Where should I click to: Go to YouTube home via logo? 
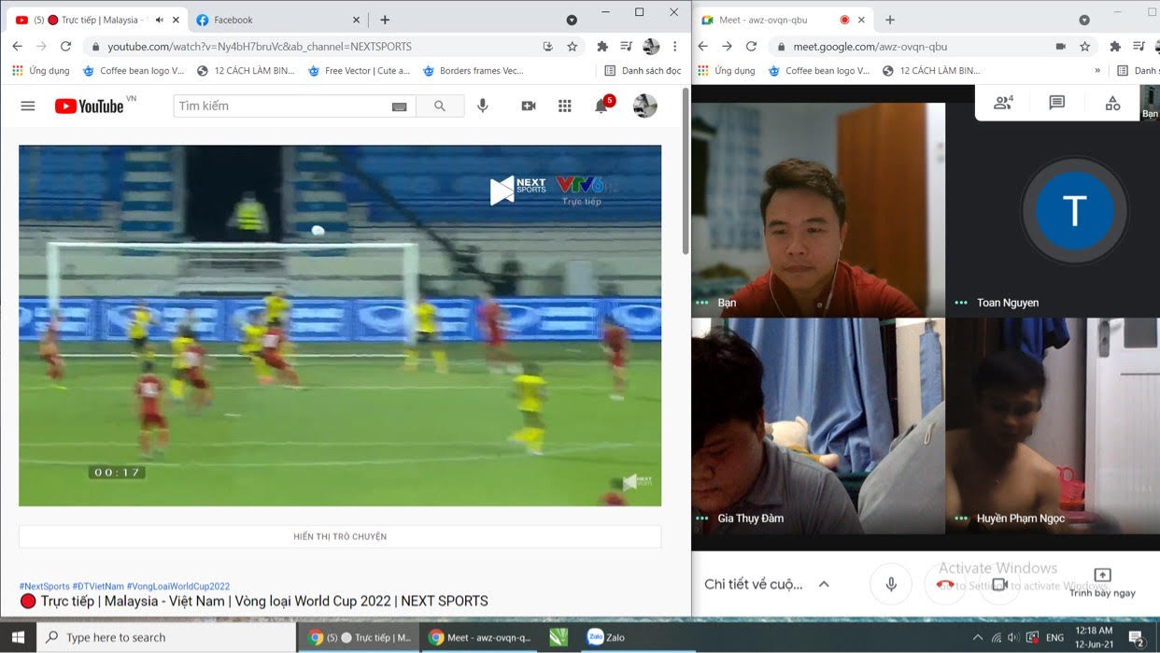point(89,106)
